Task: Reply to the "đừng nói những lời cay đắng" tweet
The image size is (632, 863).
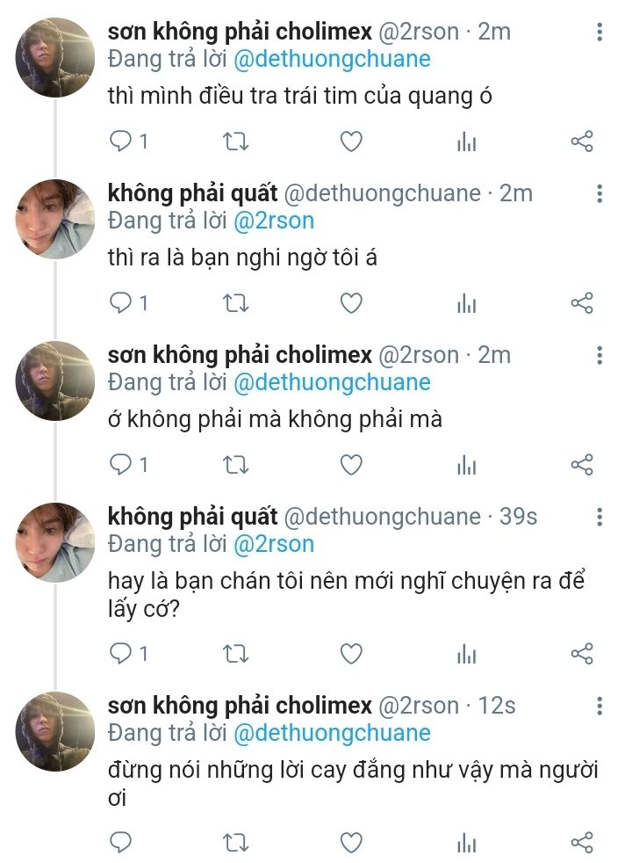Action: [121, 842]
